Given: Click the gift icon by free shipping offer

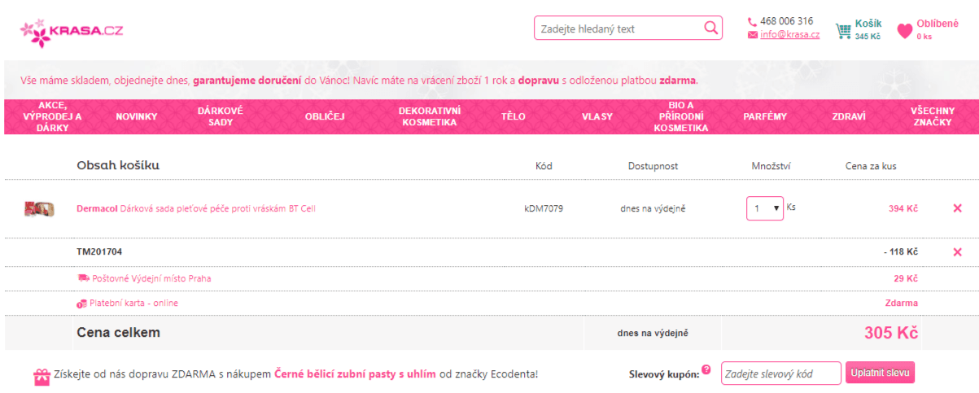Looking at the screenshot, I should coord(42,375).
